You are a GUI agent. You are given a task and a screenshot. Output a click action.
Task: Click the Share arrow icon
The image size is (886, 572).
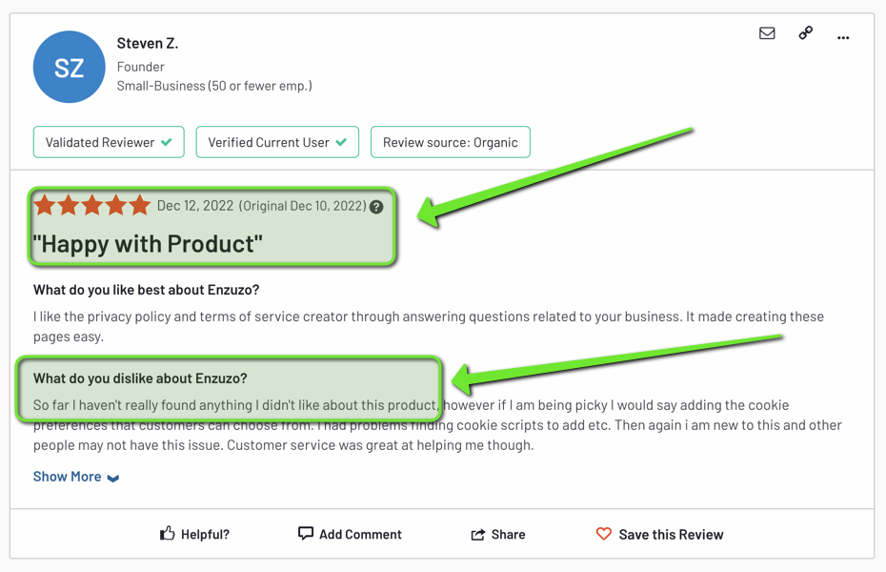[477, 533]
